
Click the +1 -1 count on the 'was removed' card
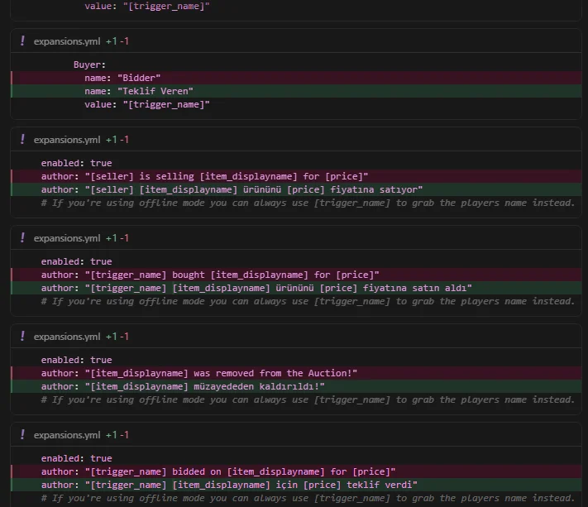pos(117,337)
